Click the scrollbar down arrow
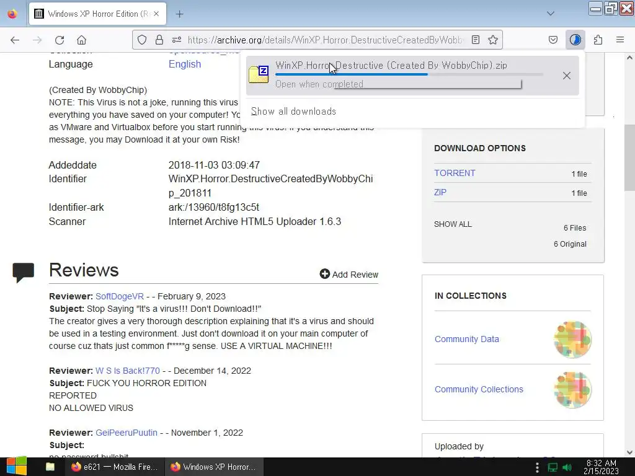The image size is (635, 476). (629, 452)
